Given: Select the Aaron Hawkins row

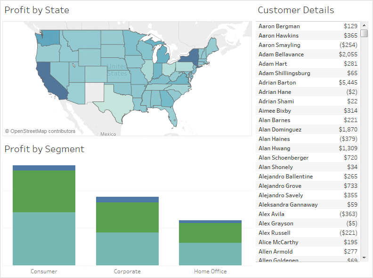Looking at the screenshot, I should pos(308,36).
